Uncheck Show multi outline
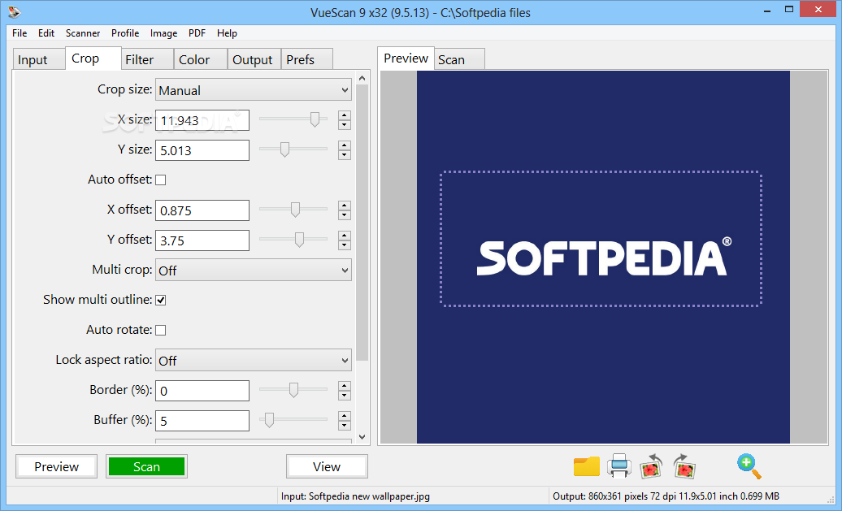This screenshot has width=842, height=511. tap(161, 300)
